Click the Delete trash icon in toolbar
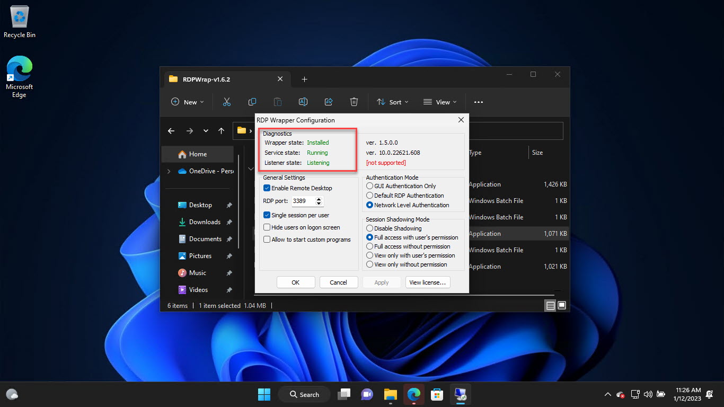The image size is (724, 407). point(354,102)
